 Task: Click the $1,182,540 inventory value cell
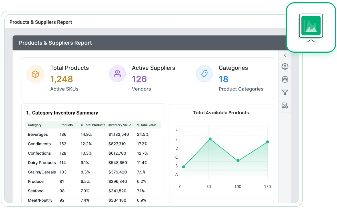coord(119,135)
